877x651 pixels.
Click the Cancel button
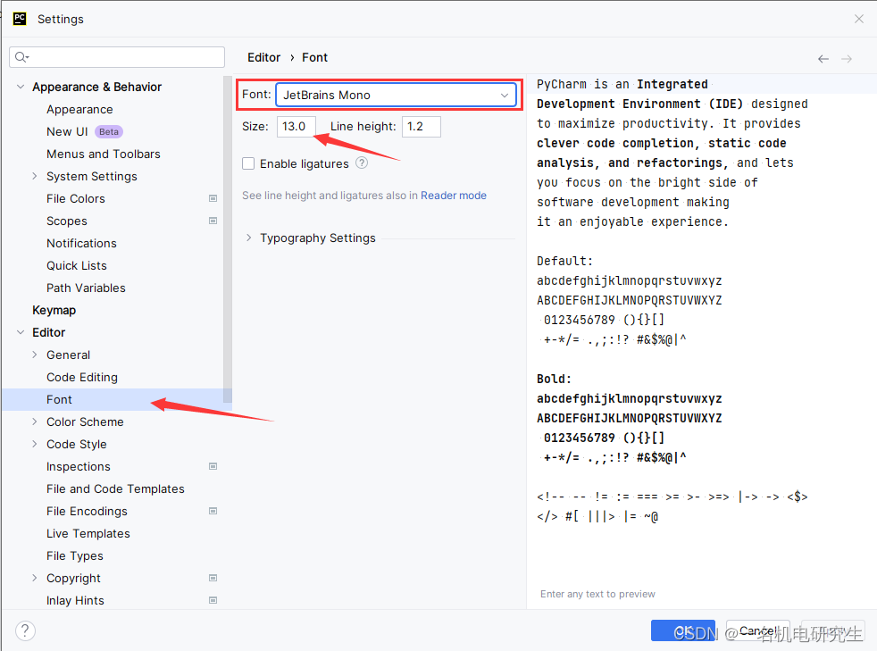(758, 630)
